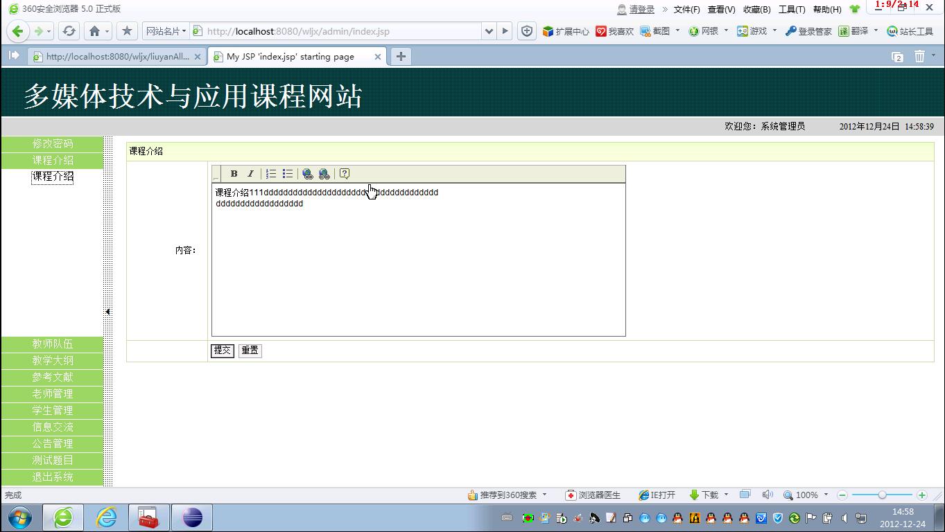Click the status bar window mode icon
Image resolution: width=945 pixels, height=532 pixels.
(745, 495)
